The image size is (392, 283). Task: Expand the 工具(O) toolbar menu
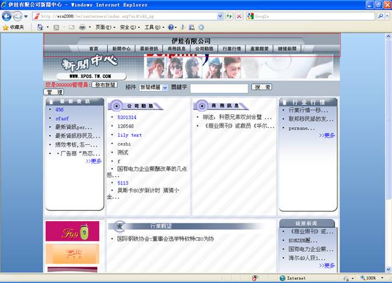[x=153, y=28]
